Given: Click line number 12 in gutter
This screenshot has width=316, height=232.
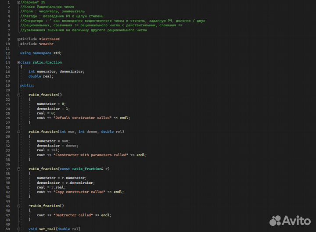Looking at the screenshot, I should click(x=8, y=53).
